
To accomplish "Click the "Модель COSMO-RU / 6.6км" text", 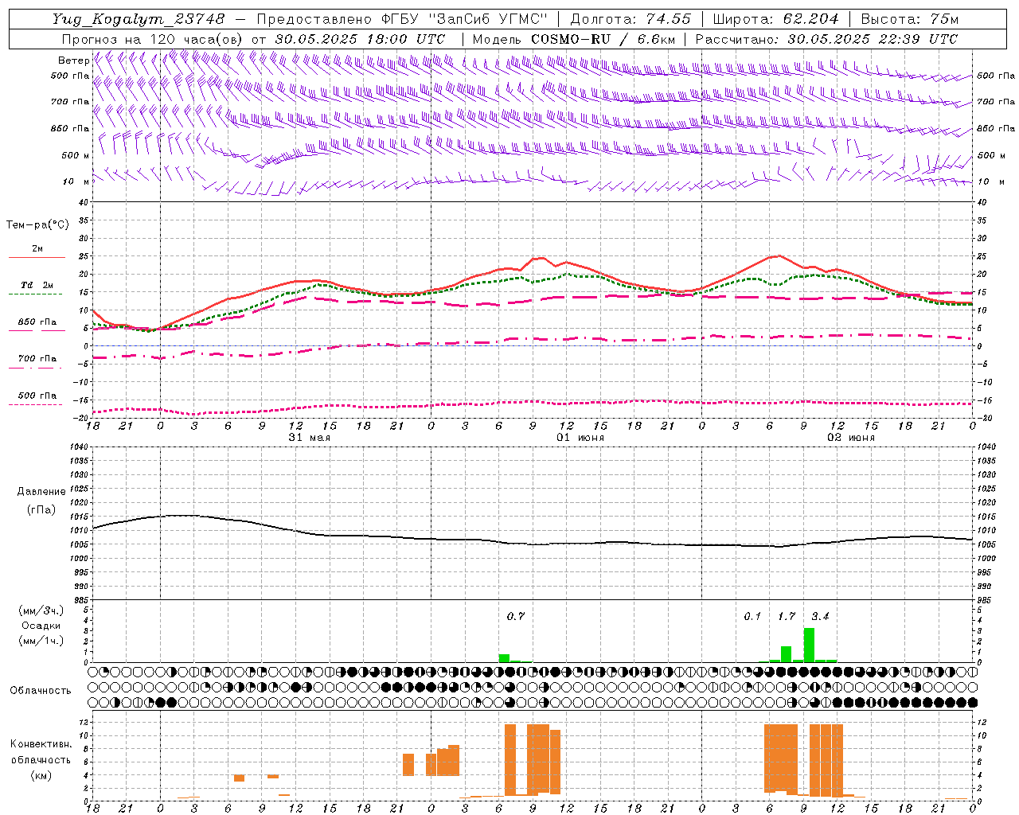I will point(574,39).
